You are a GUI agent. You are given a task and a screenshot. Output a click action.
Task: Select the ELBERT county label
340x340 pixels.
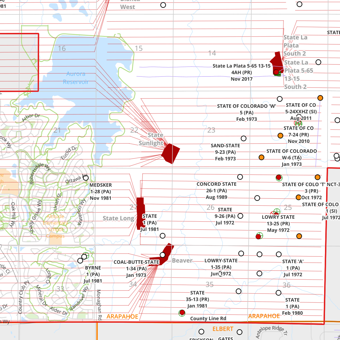tap(223, 329)
